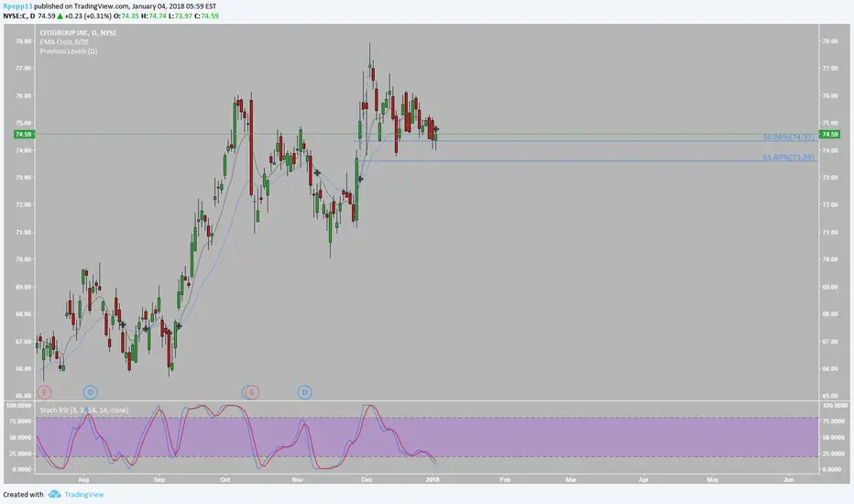Select the Previous Levels (D) indicator label
This screenshot has height=504, width=854.
(68, 51)
